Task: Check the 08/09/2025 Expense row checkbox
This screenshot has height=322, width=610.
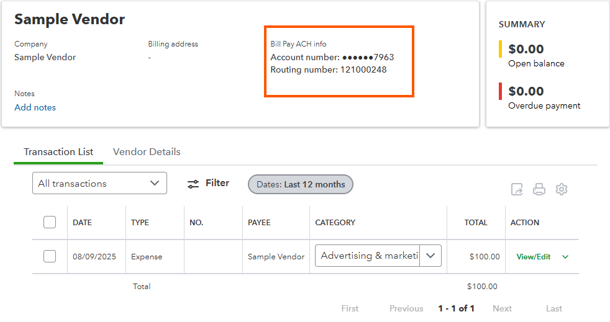Action: pos(50,256)
